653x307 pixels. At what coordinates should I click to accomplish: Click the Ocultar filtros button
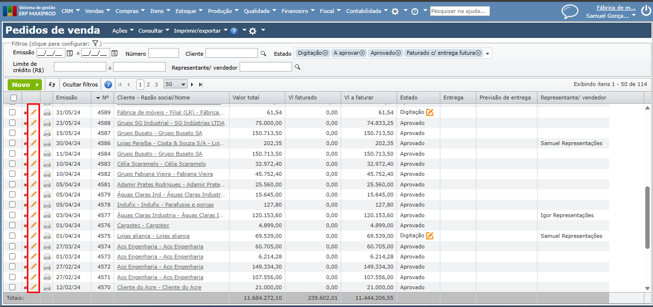(80, 85)
